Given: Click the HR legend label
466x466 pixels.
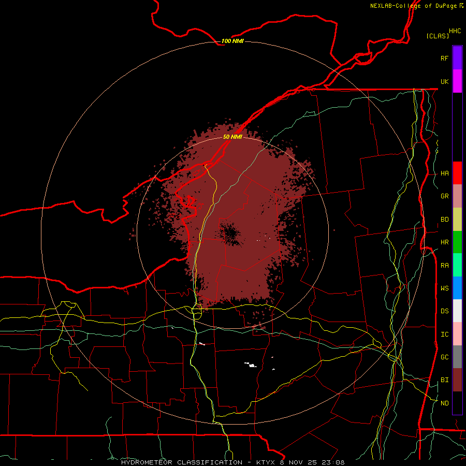Looking at the screenshot, I should [444, 242].
